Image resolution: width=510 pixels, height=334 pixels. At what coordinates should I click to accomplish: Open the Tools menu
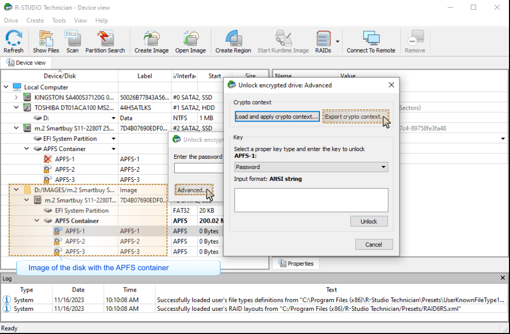tap(59, 21)
